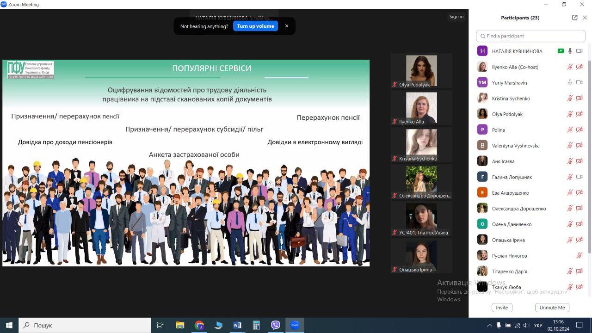Click system tray Wi-Fi icon
This screenshot has height=333, width=592.
[518, 325]
